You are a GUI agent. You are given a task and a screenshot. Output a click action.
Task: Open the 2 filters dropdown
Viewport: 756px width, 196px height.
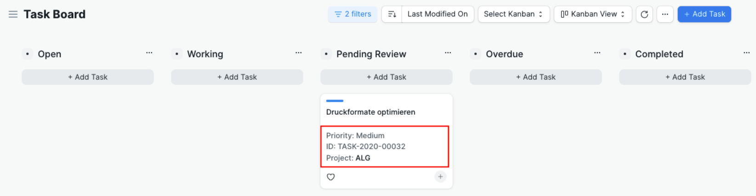point(352,14)
